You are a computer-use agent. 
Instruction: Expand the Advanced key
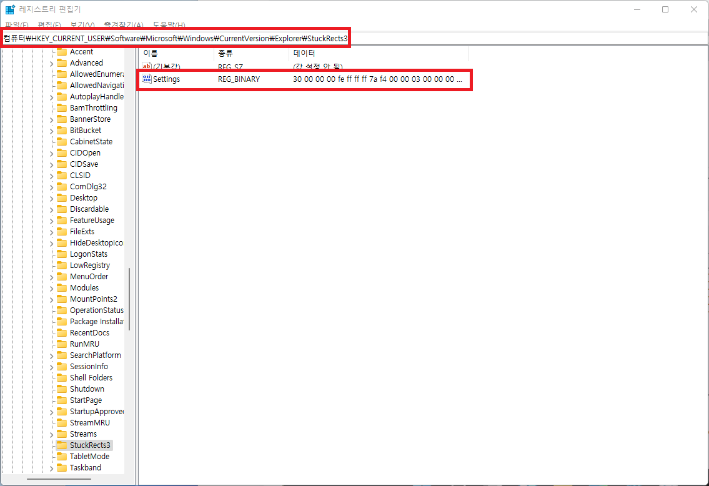tap(52, 64)
